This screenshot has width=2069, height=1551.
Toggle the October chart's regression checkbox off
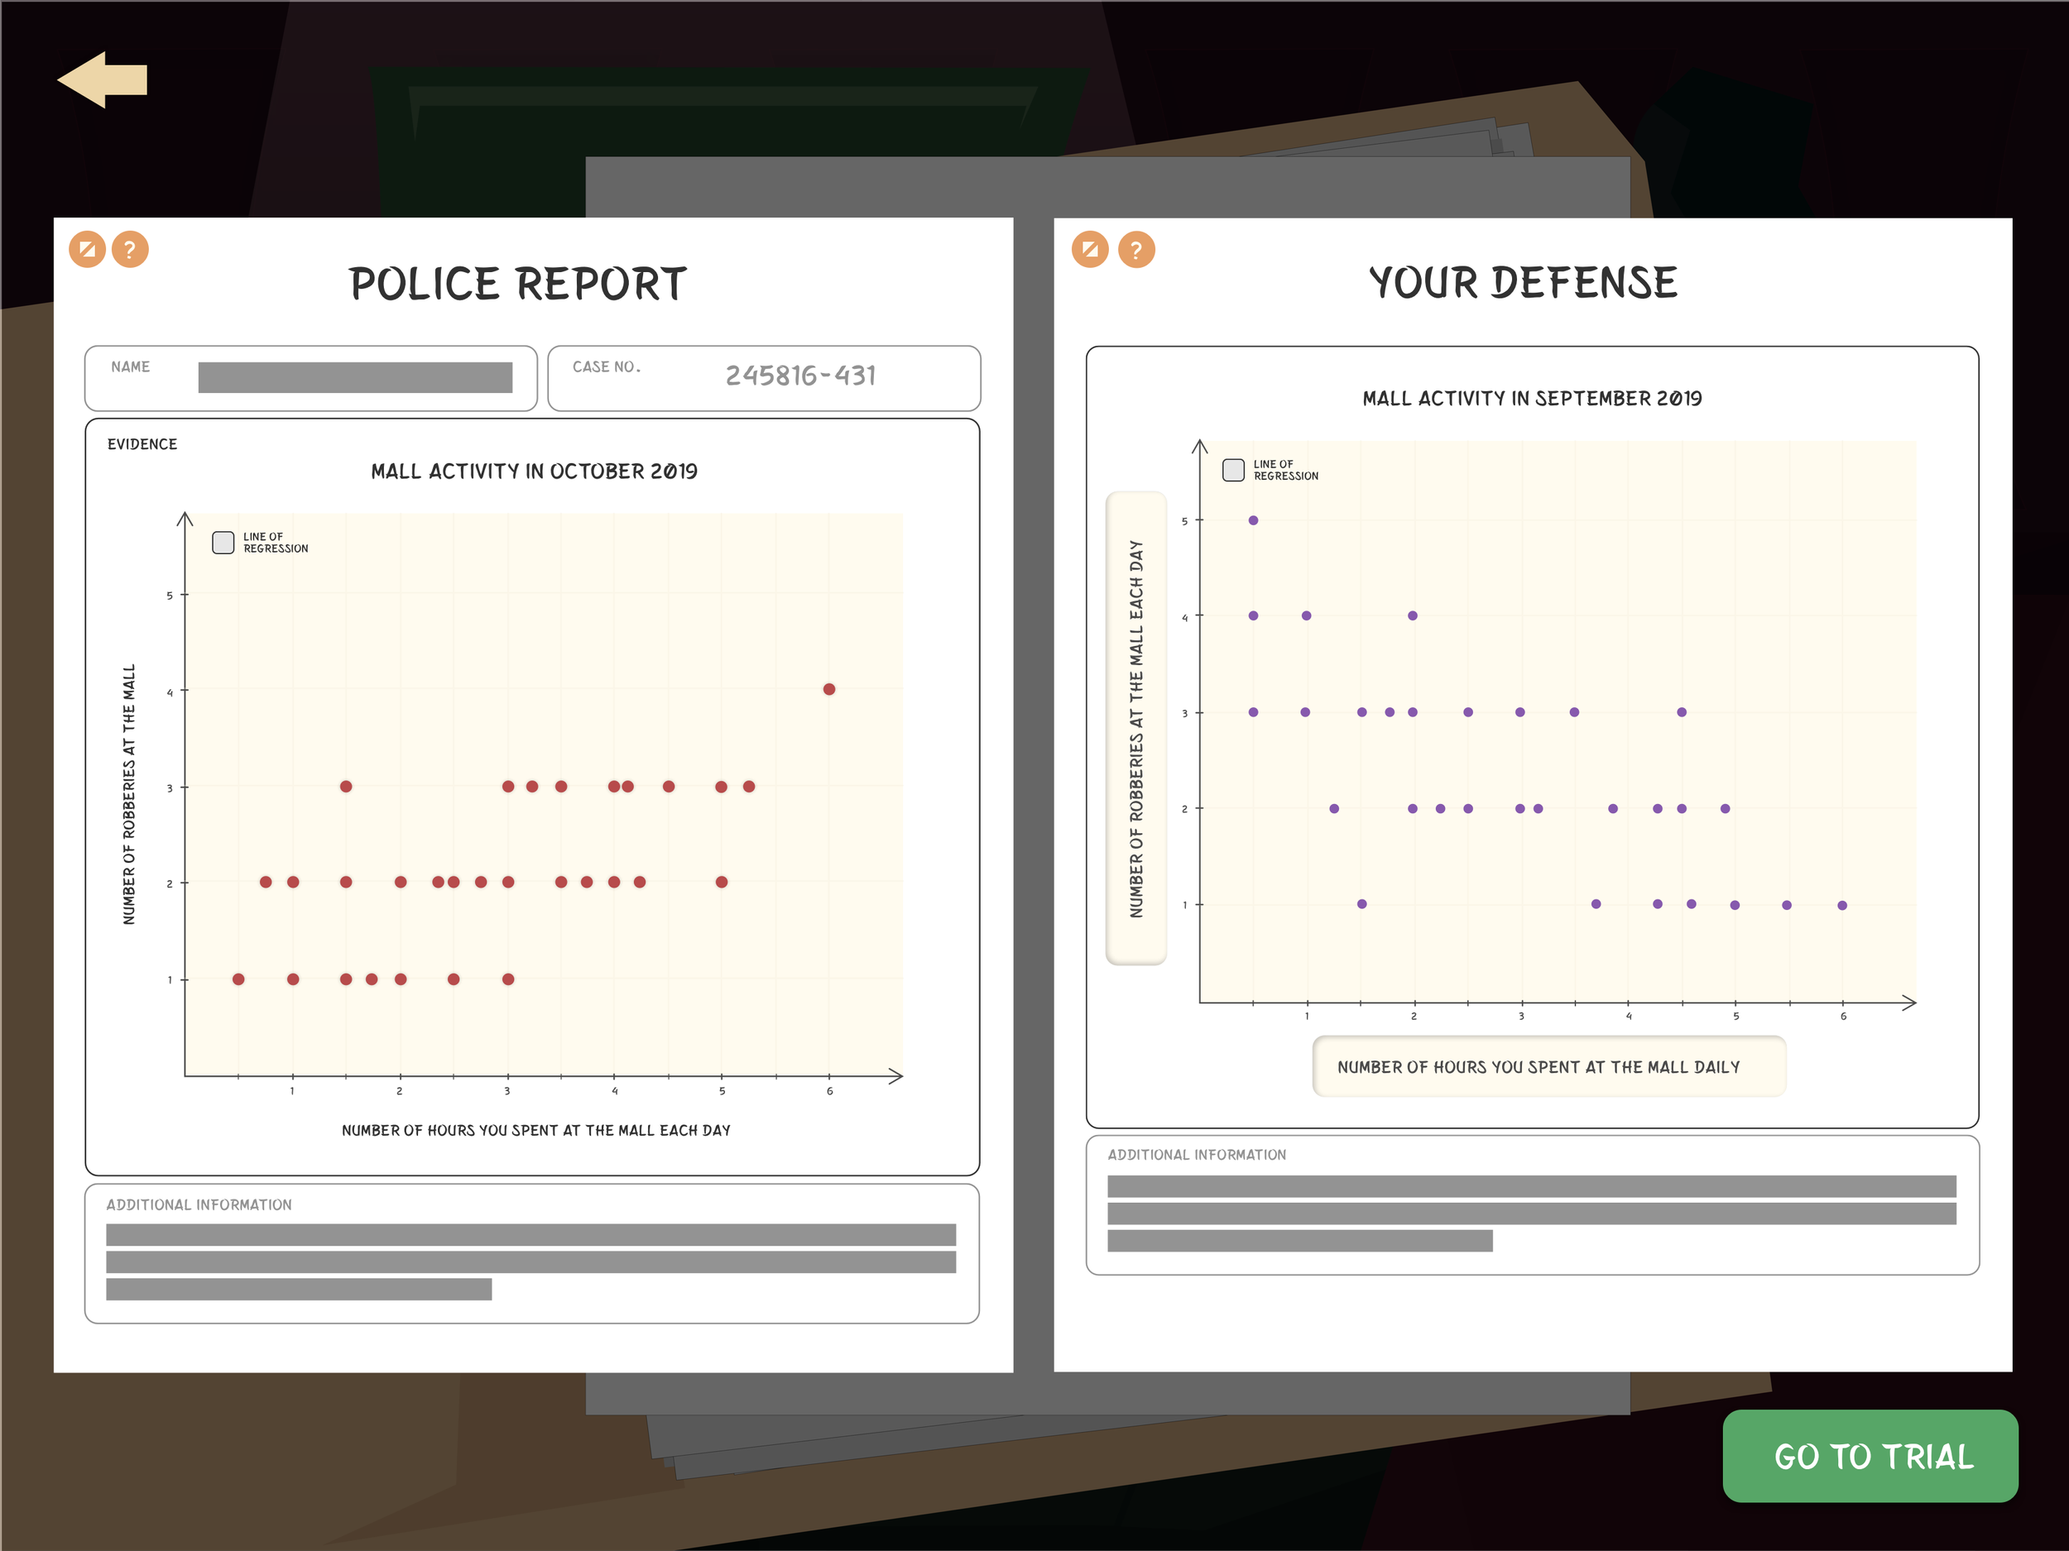223,541
